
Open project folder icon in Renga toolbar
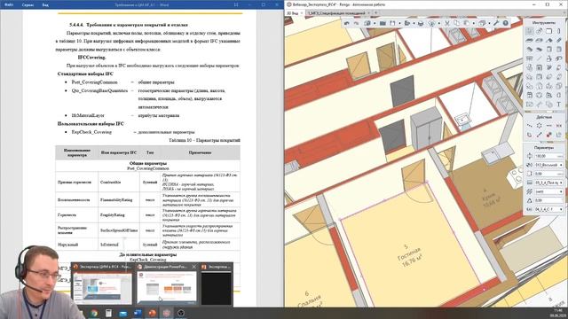coord(383,23)
